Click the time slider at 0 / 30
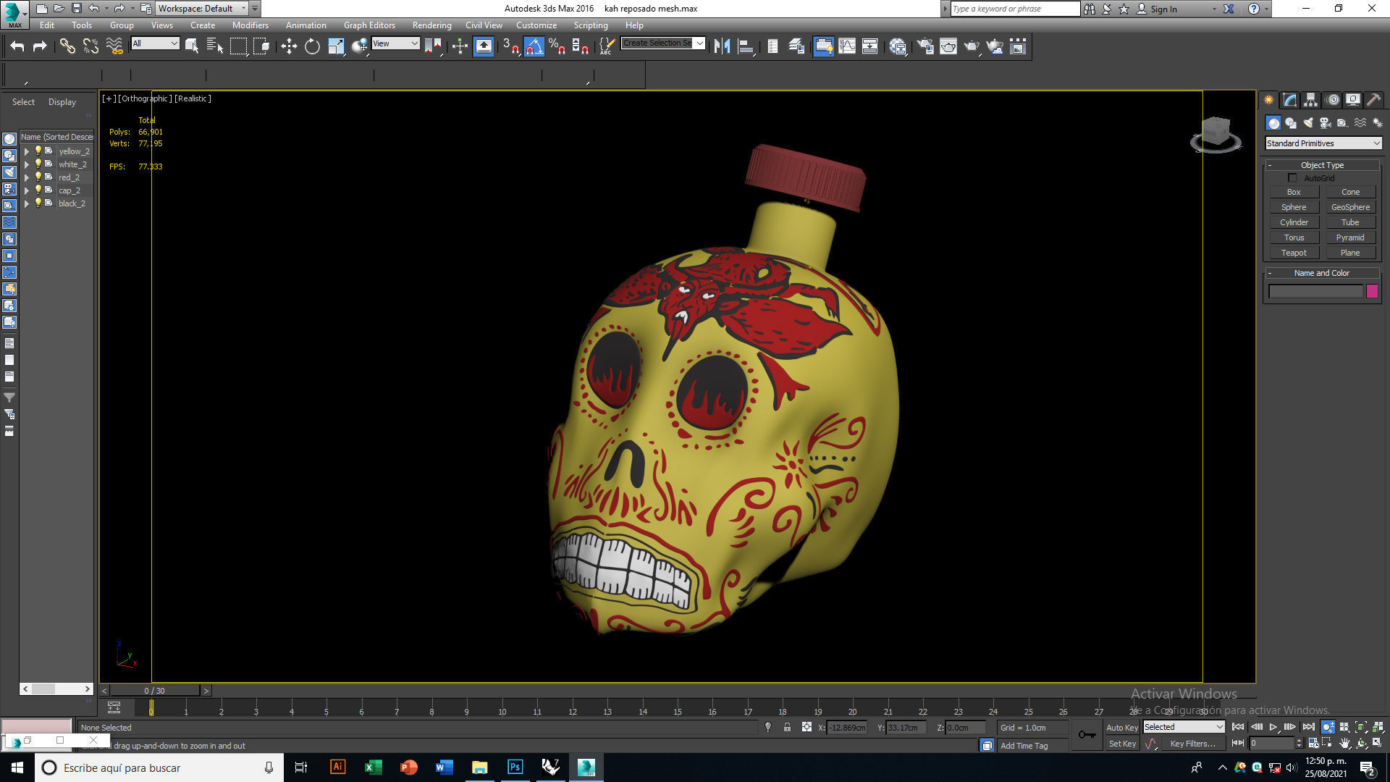The width and height of the screenshot is (1390, 782). tap(154, 691)
